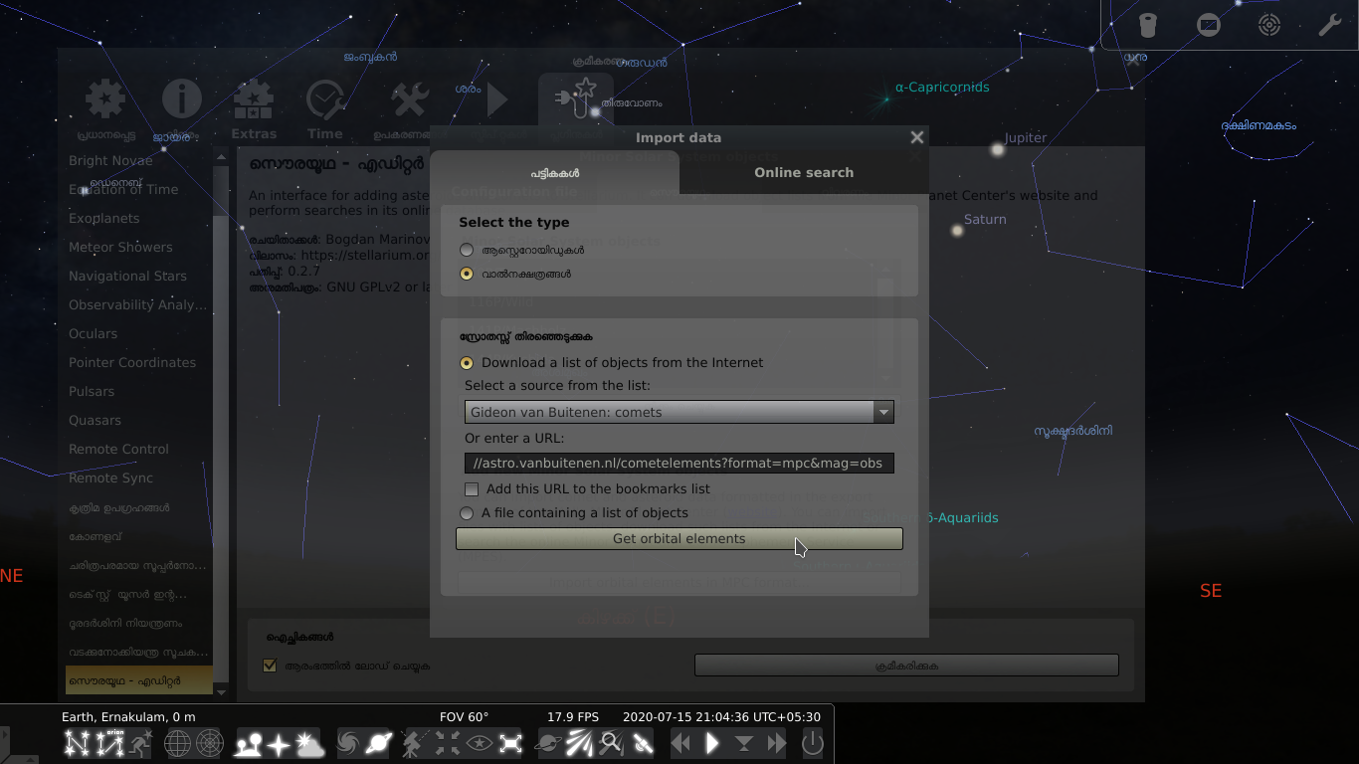1359x764 pixels.
Task: Click the configure button in plugins window
Action: (x=906, y=666)
